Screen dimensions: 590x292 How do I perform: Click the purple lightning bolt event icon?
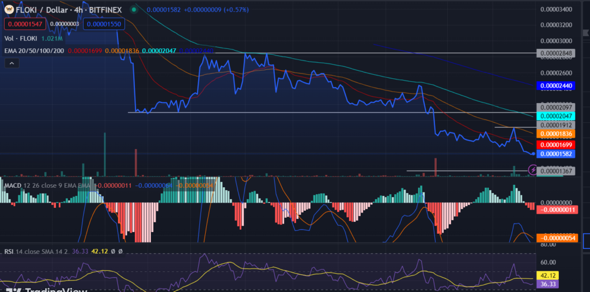pos(533,170)
